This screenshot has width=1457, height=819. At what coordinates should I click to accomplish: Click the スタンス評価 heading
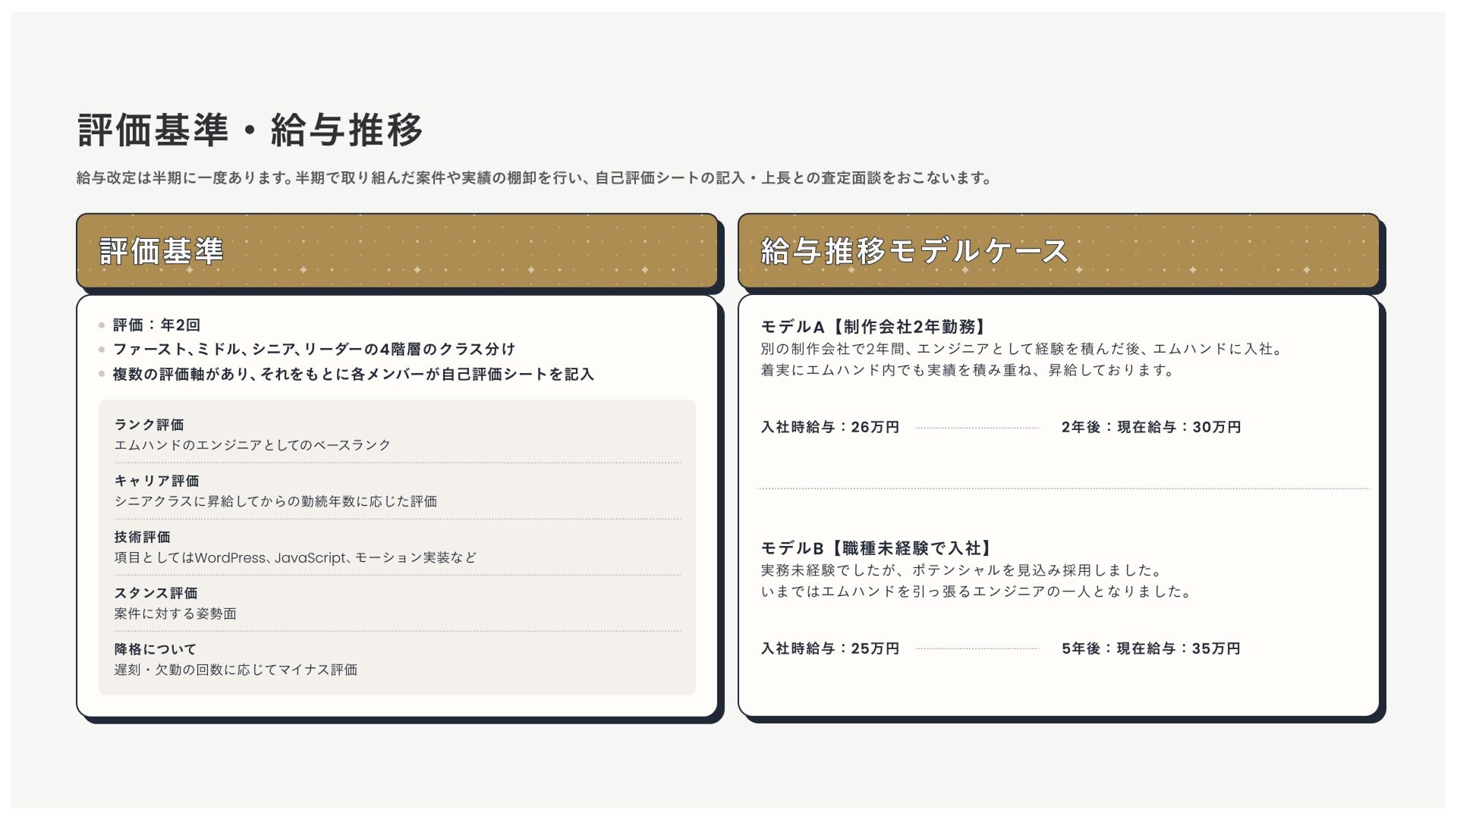pyautogui.click(x=156, y=593)
